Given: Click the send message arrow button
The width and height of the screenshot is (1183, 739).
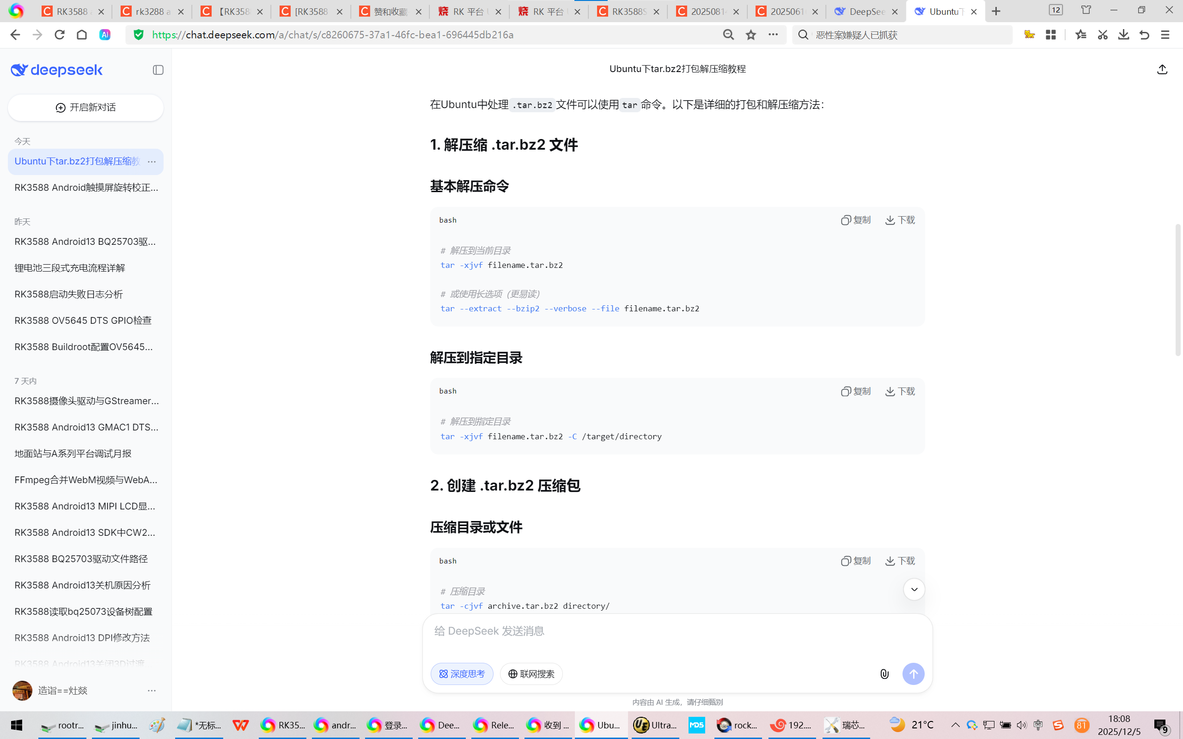Looking at the screenshot, I should click(913, 674).
